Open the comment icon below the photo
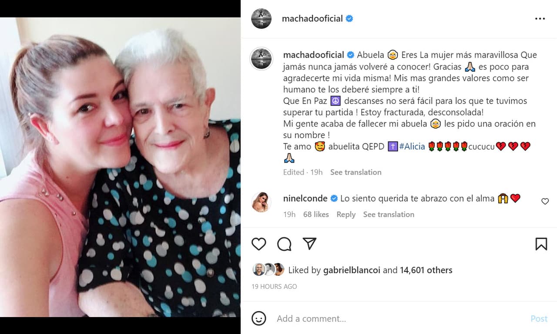Screen dimensions: 557x334 (x=284, y=244)
